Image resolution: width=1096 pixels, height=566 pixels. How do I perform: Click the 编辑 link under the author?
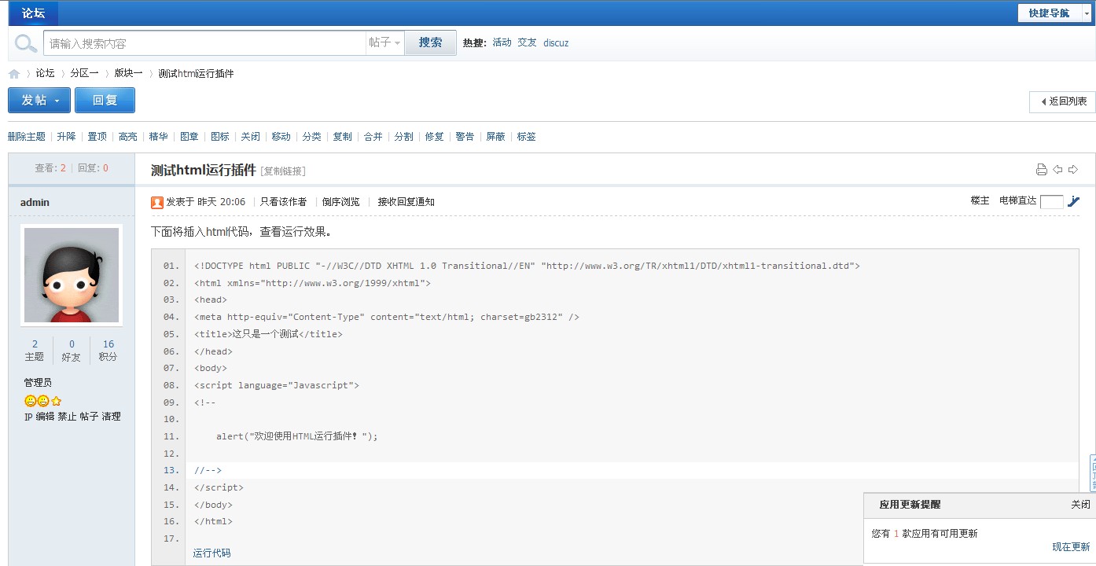pyautogui.click(x=45, y=417)
